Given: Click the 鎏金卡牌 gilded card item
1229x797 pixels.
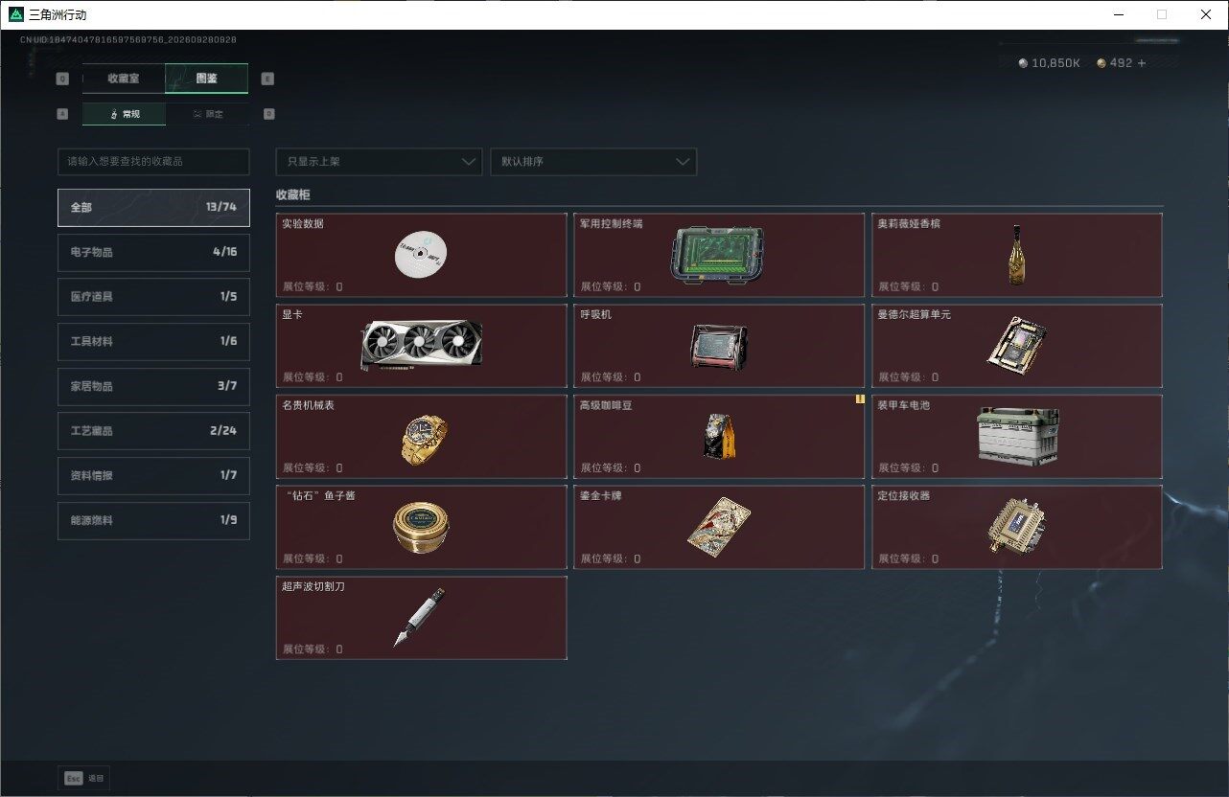Looking at the screenshot, I should pyautogui.click(x=719, y=527).
